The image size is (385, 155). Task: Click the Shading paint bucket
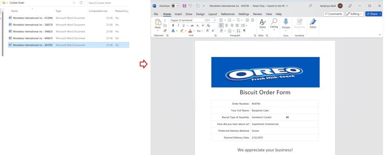[x=221, y=31]
